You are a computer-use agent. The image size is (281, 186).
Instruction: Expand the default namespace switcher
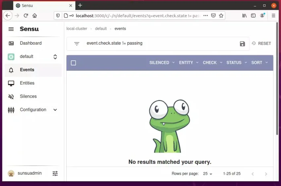[55, 57]
